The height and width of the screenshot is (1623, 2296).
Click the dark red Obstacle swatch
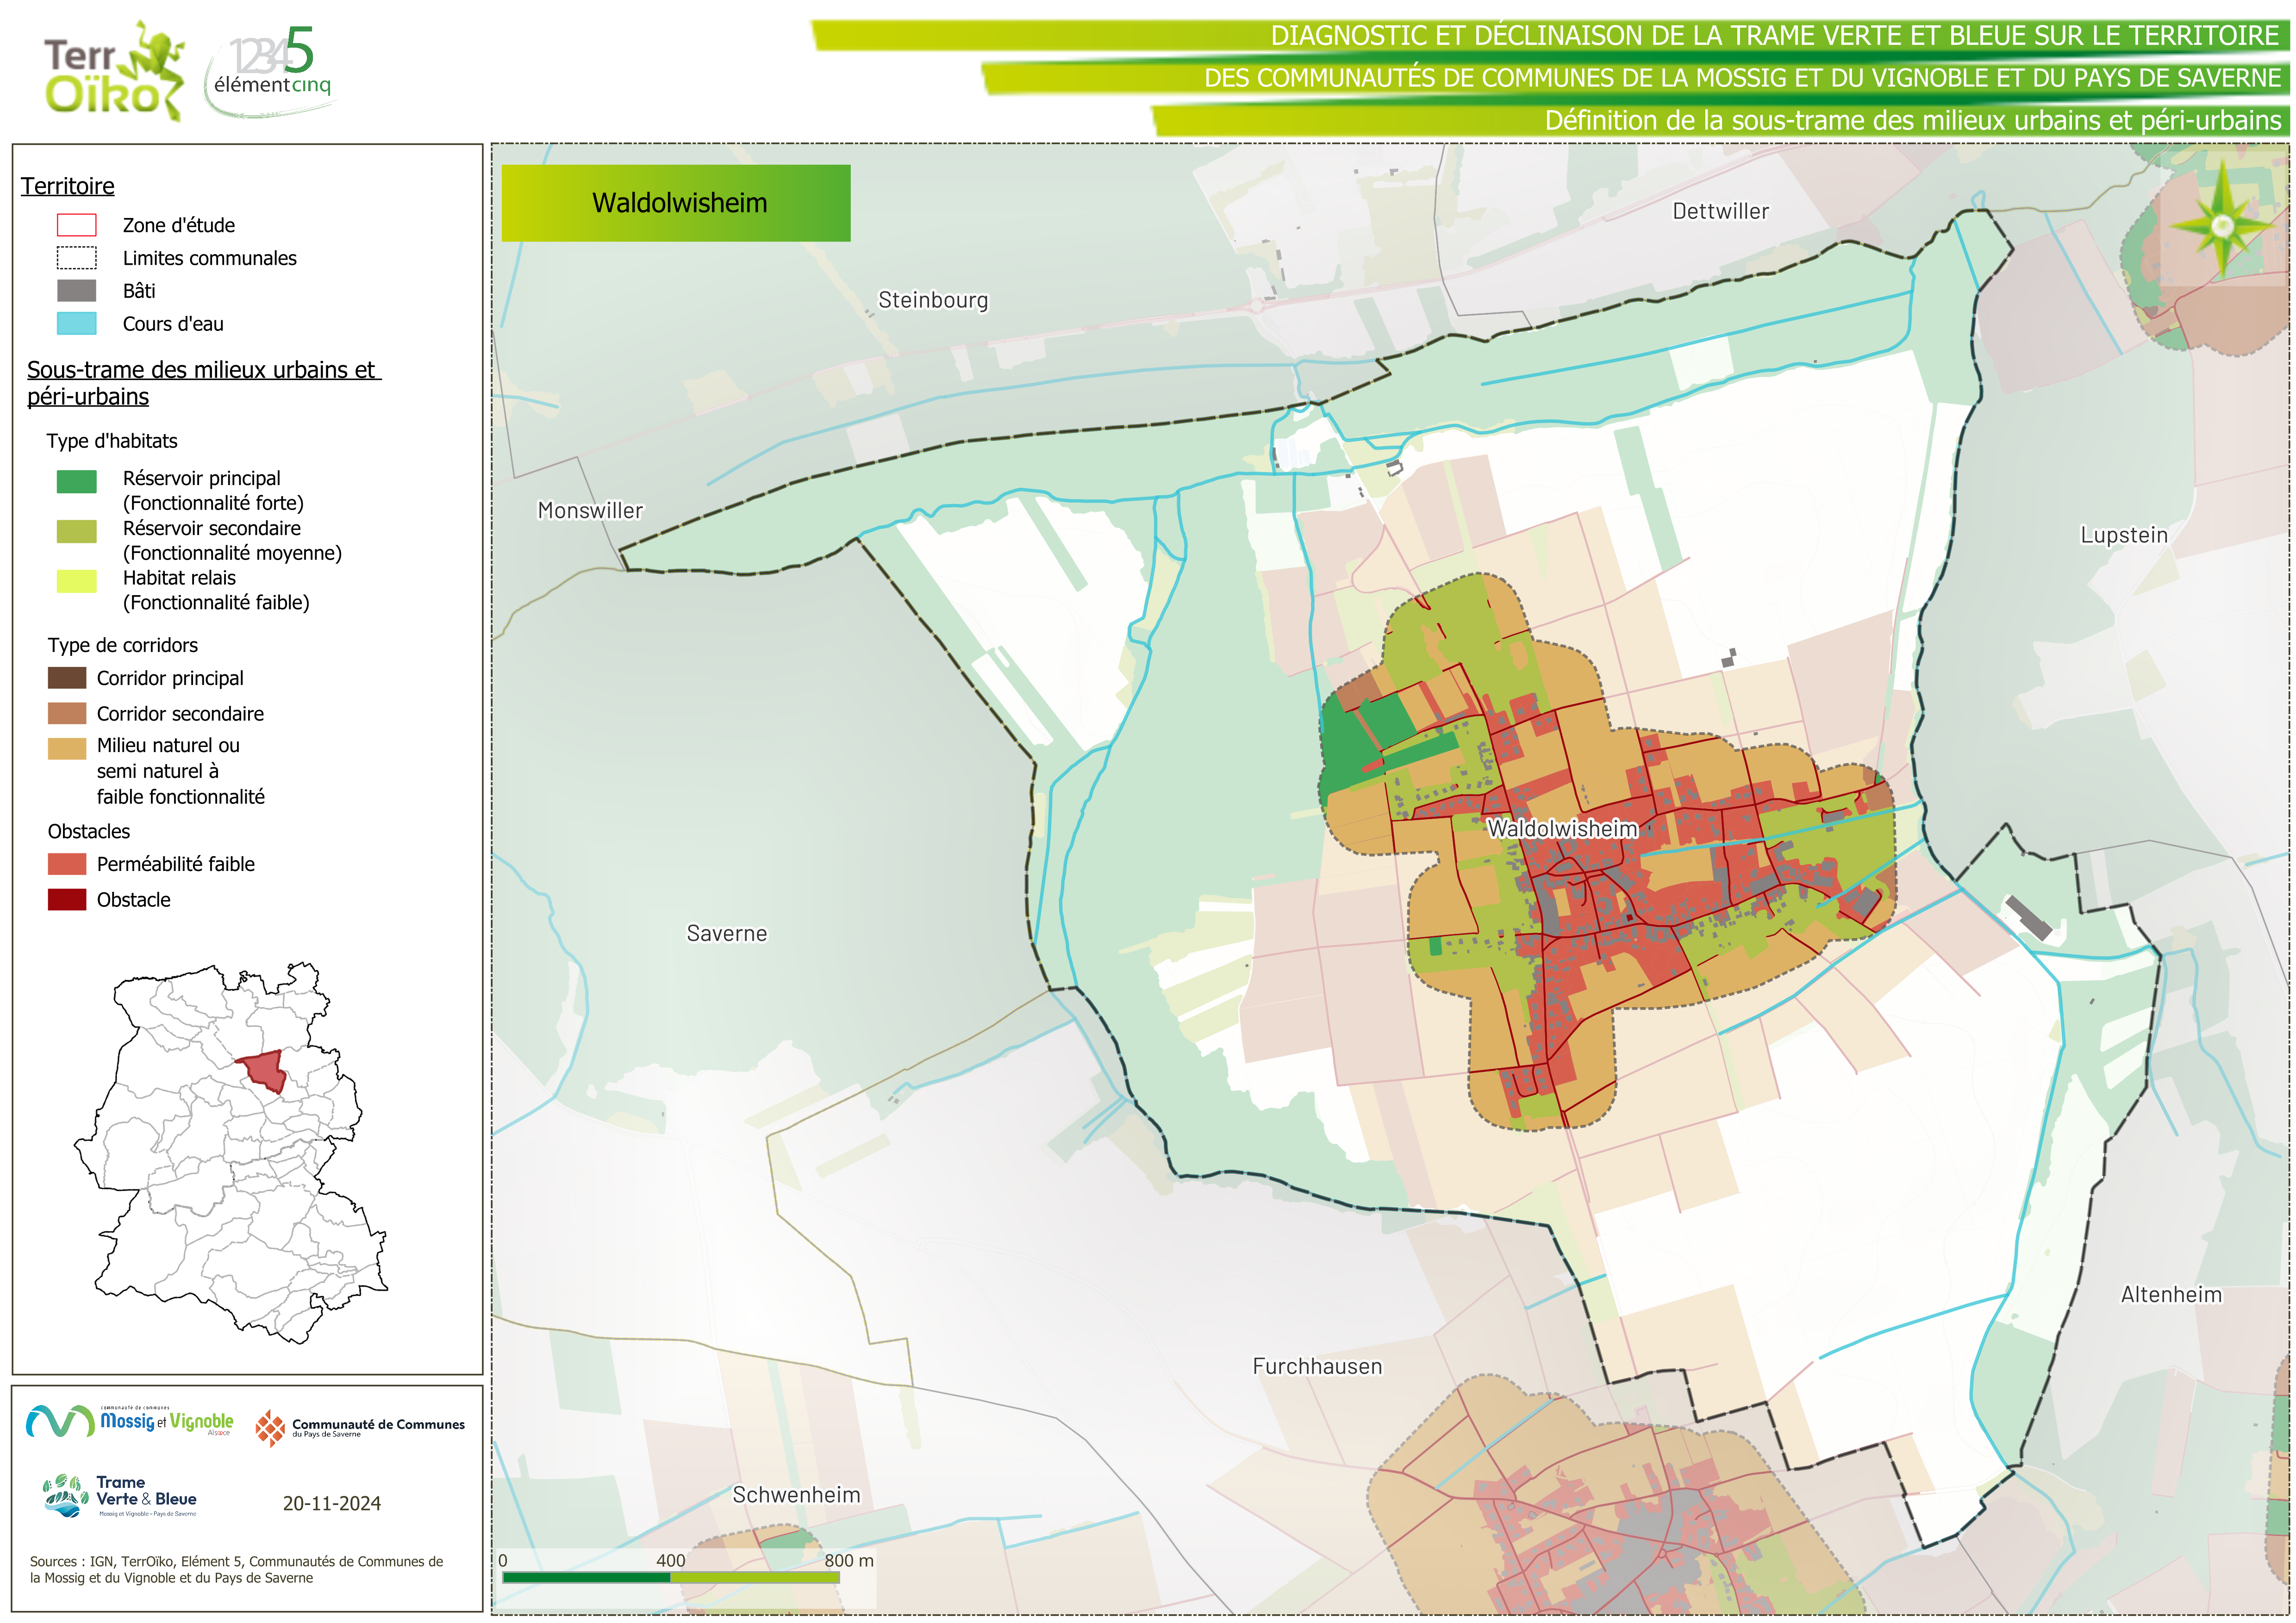point(67,900)
